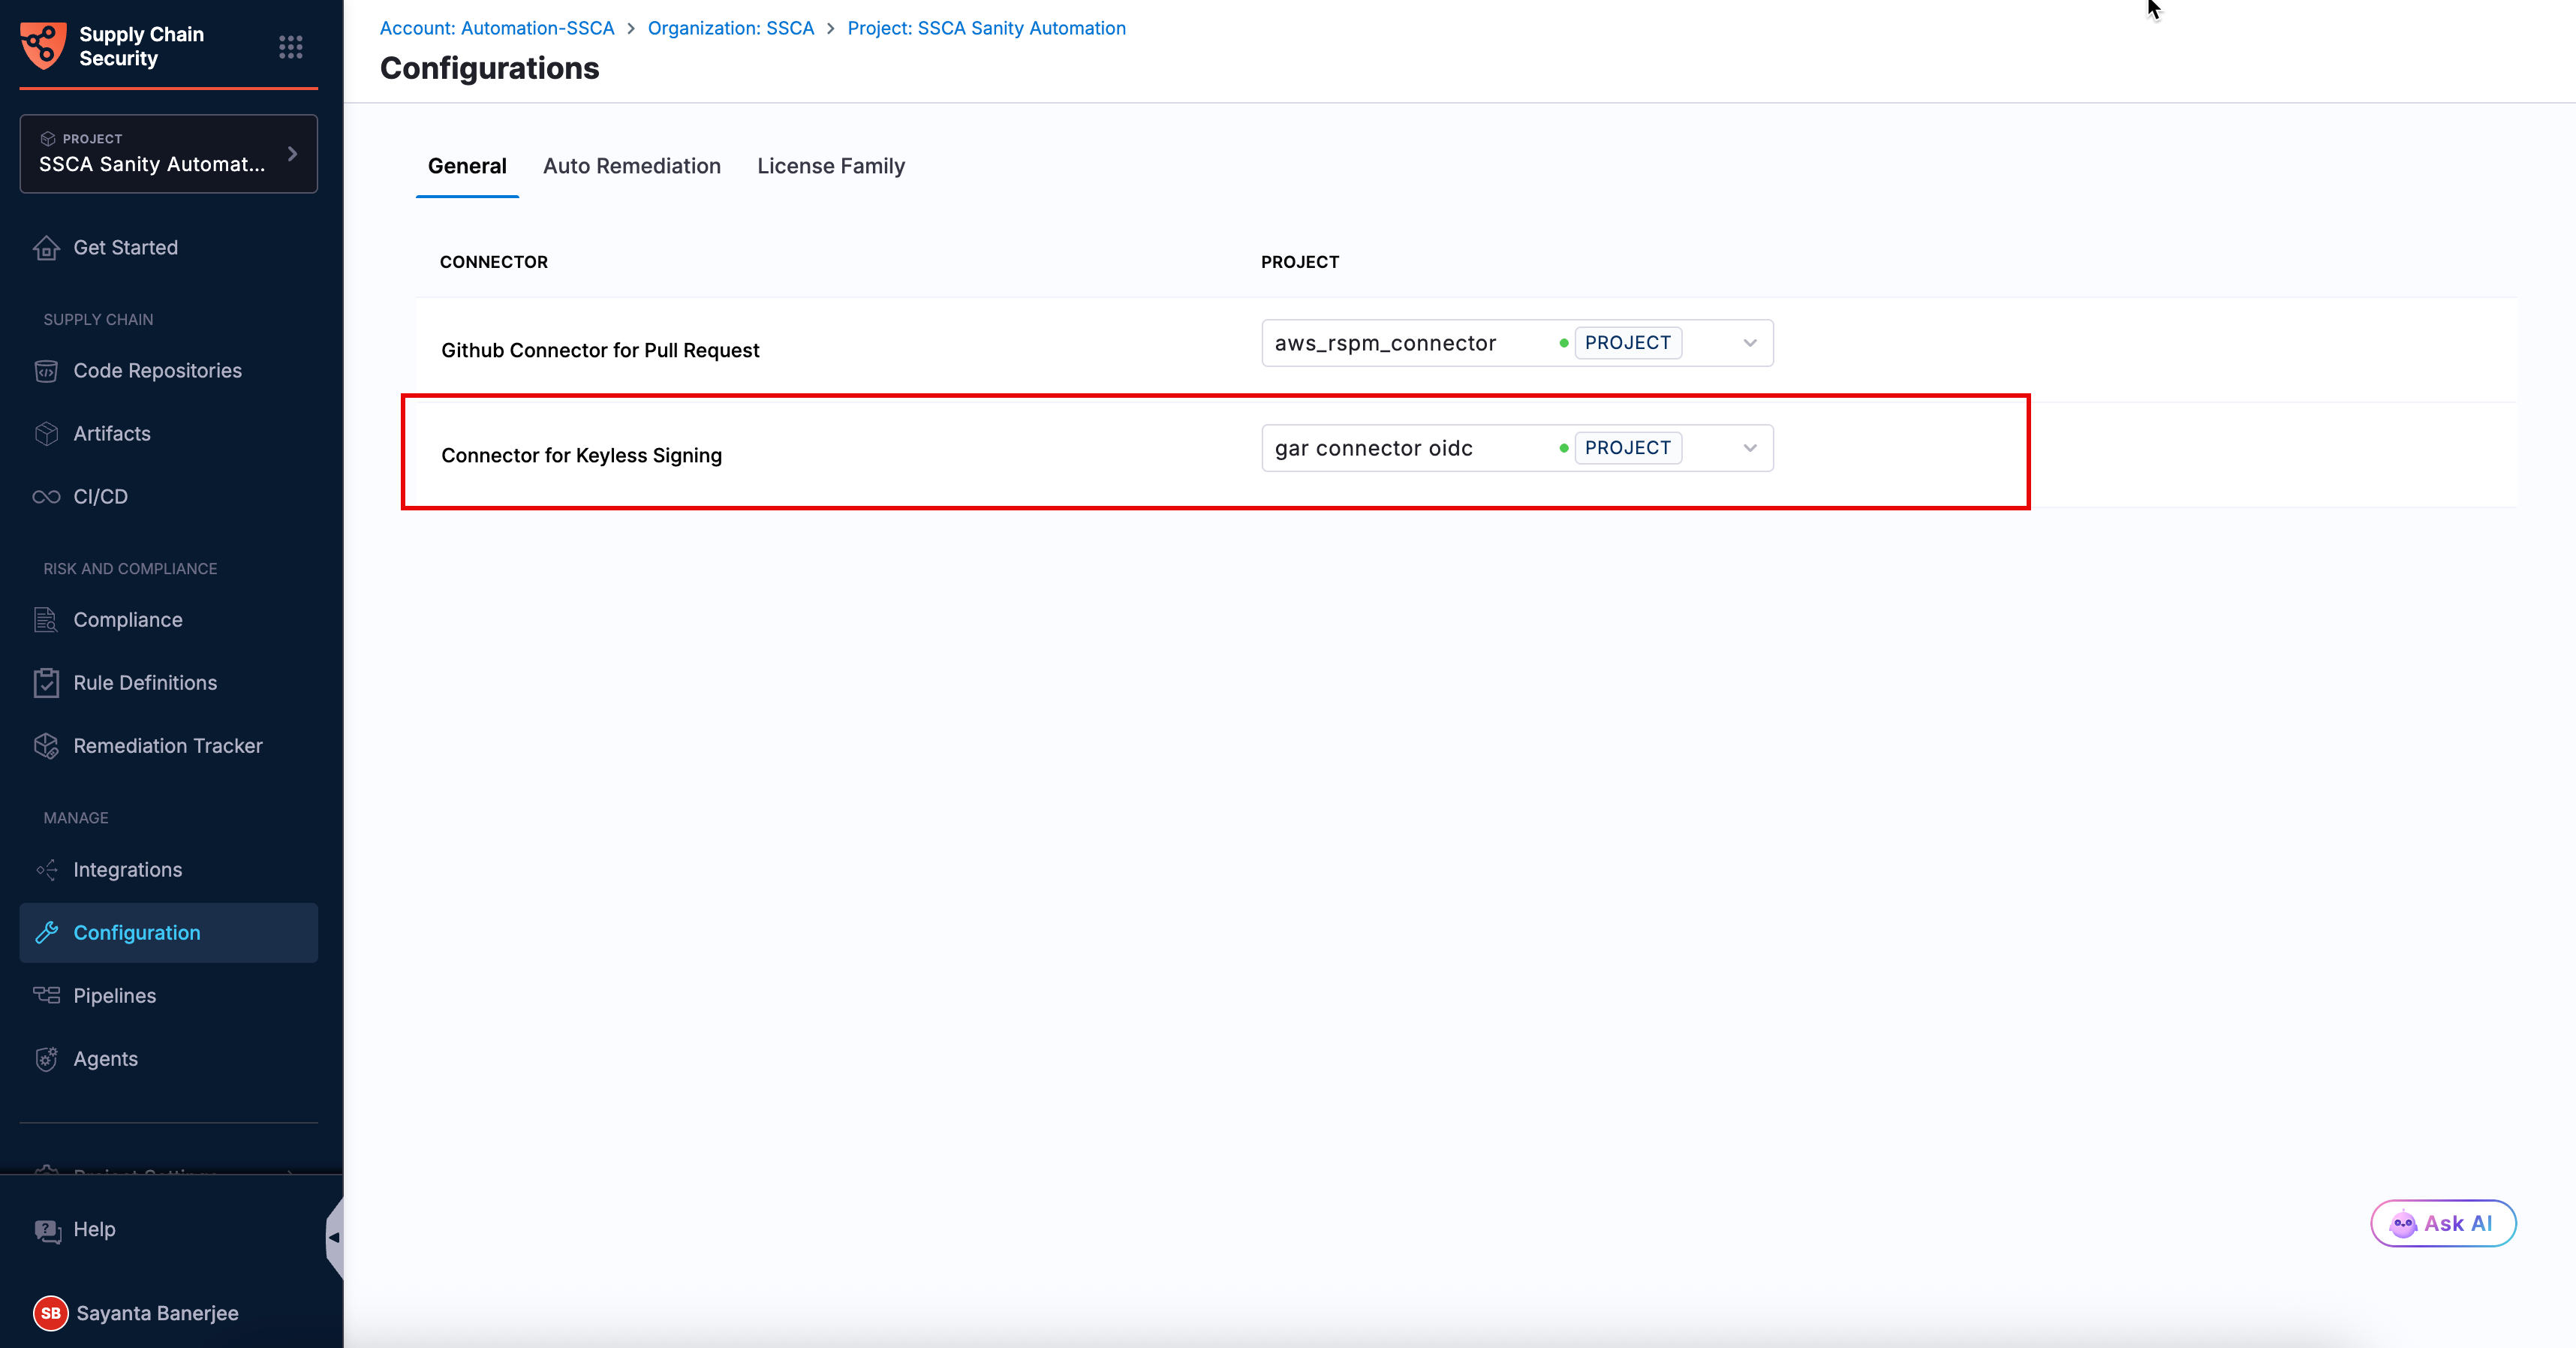
Task: Open Remediation Tracker page
Action: (168, 746)
